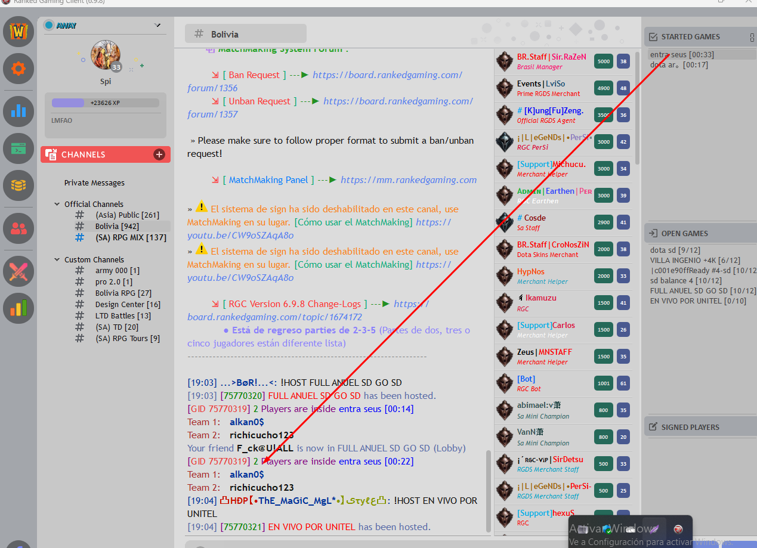
Task: Click the level 61 badge of the Bot
Action: click(623, 383)
